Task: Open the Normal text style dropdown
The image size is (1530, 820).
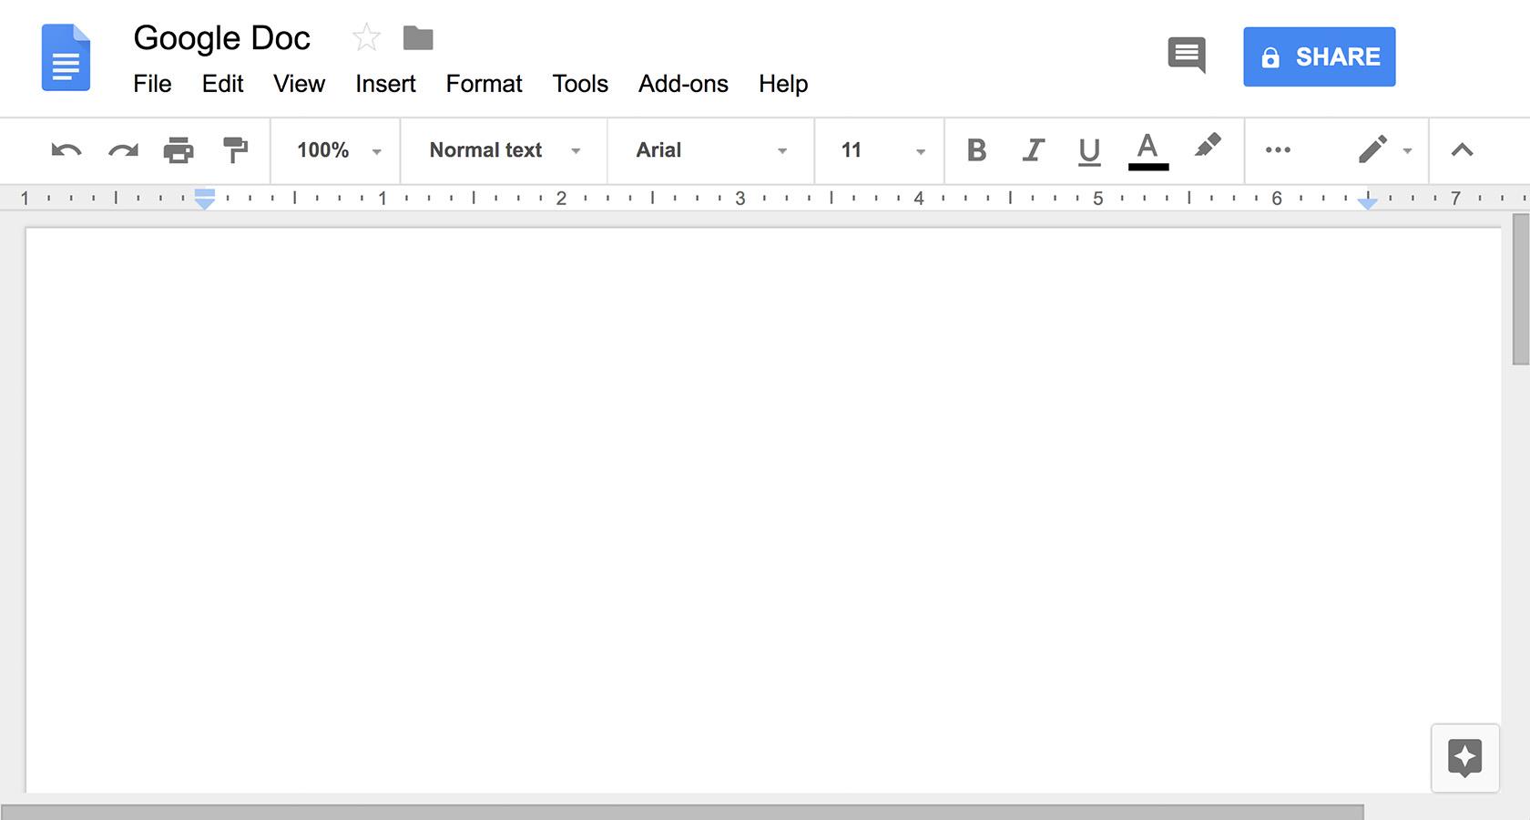Action: tap(505, 150)
